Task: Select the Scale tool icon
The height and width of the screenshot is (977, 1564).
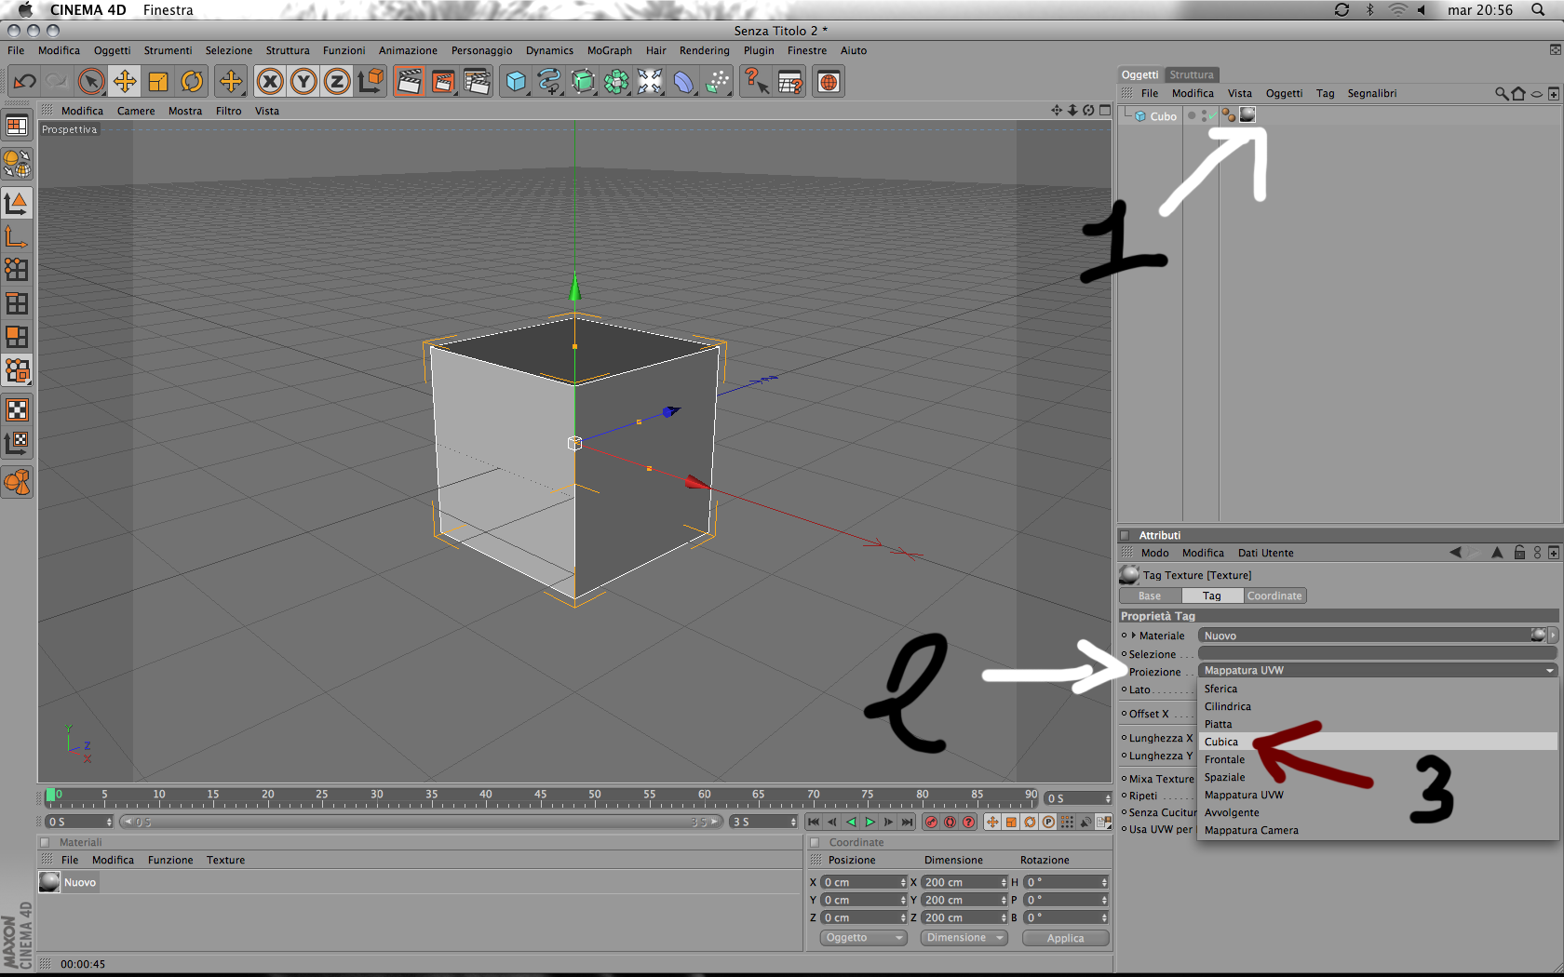Action: pyautogui.click(x=158, y=82)
